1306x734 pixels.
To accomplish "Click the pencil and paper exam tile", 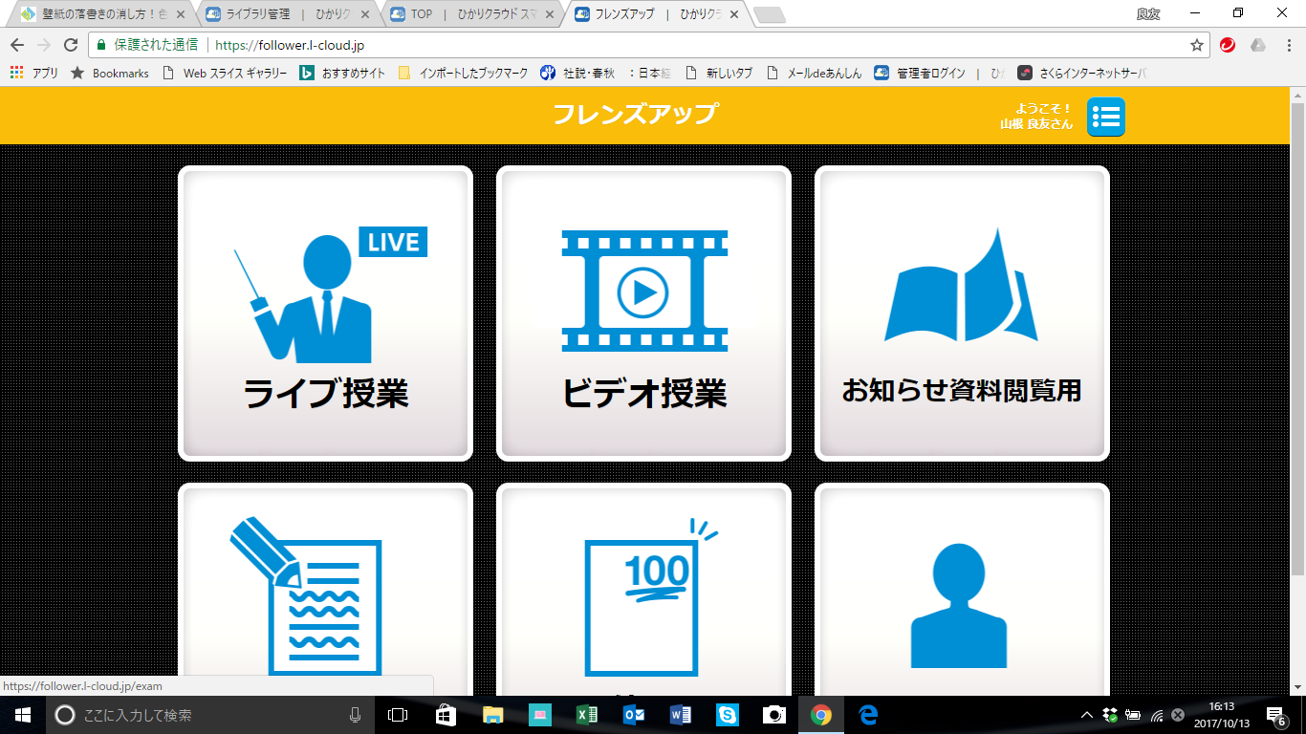I will tap(325, 593).
